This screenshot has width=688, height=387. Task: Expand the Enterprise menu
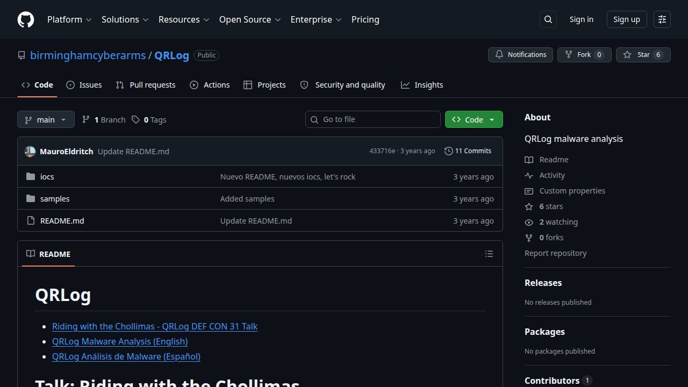coord(316,19)
